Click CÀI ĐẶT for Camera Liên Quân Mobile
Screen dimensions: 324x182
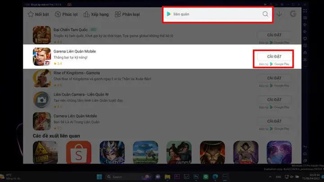274,121
